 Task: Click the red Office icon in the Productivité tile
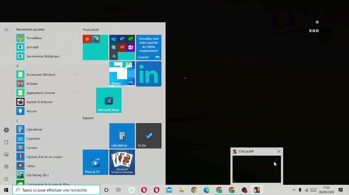click(87, 39)
